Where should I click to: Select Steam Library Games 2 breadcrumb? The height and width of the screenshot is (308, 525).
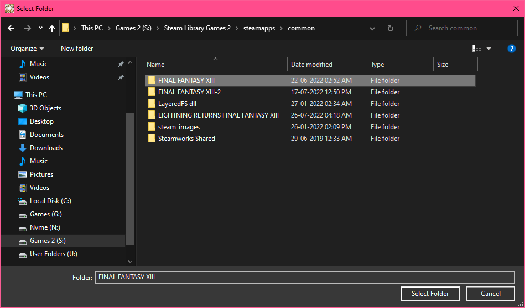(x=197, y=28)
